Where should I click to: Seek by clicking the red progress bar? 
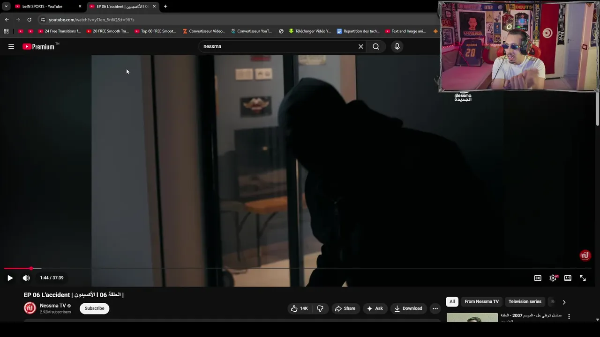pos(17,268)
